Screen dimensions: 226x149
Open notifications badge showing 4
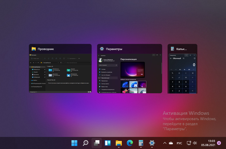[219, 143]
